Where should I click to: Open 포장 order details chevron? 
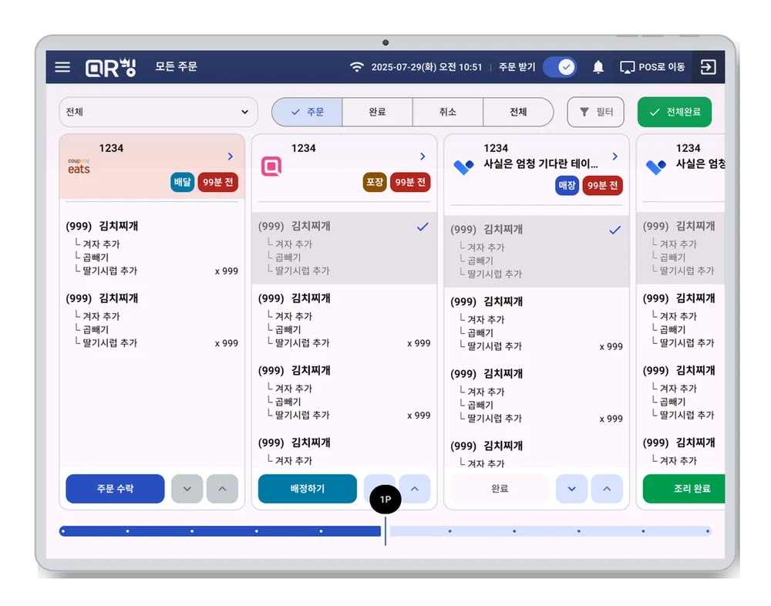tap(423, 157)
